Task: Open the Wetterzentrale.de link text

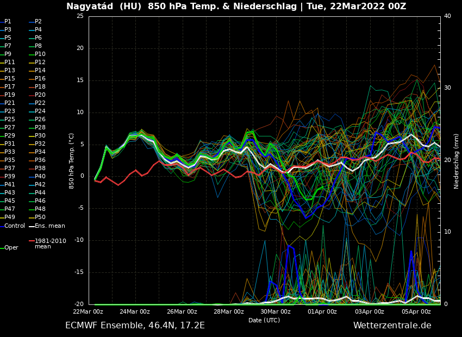Action: (x=392, y=326)
